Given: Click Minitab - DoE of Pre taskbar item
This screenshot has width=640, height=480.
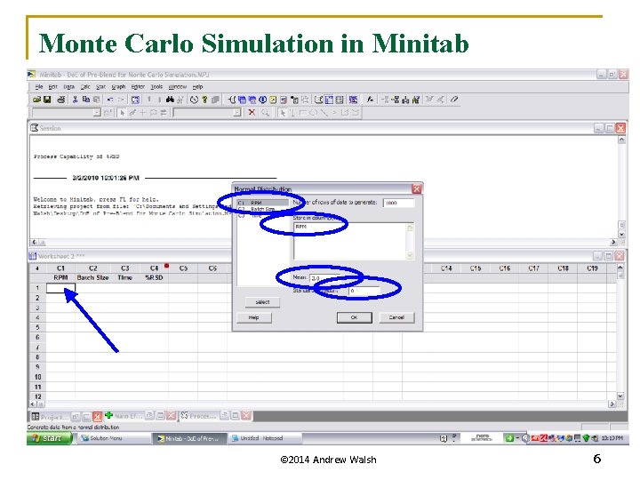Looking at the screenshot, I should (x=190, y=438).
